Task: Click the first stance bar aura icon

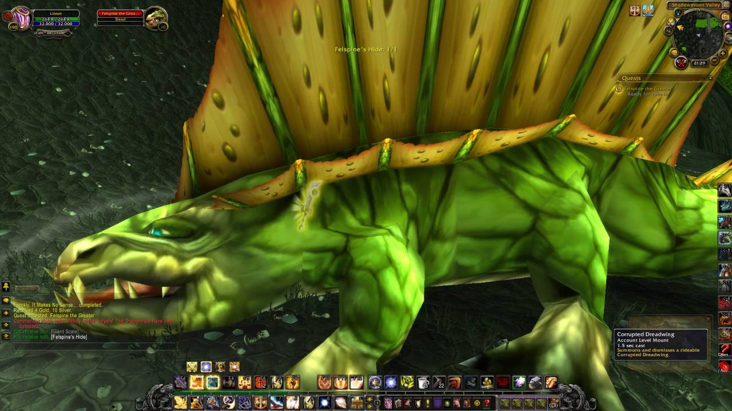Action: [192, 366]
